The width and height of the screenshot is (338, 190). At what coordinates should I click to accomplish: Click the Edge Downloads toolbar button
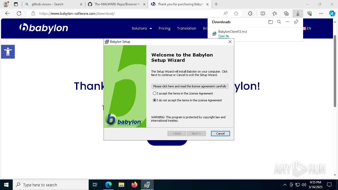[x=298, y=13]
